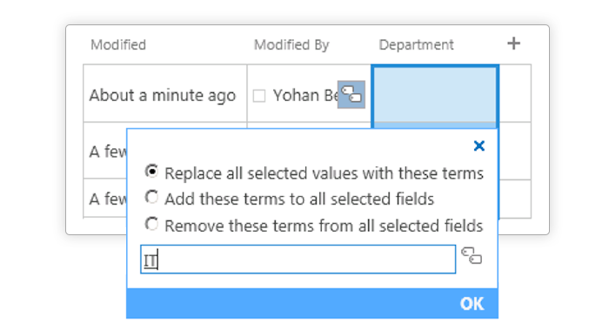
Task: Close the popup with the X icon
Action: pyautogui.click(x=479, y=145)
